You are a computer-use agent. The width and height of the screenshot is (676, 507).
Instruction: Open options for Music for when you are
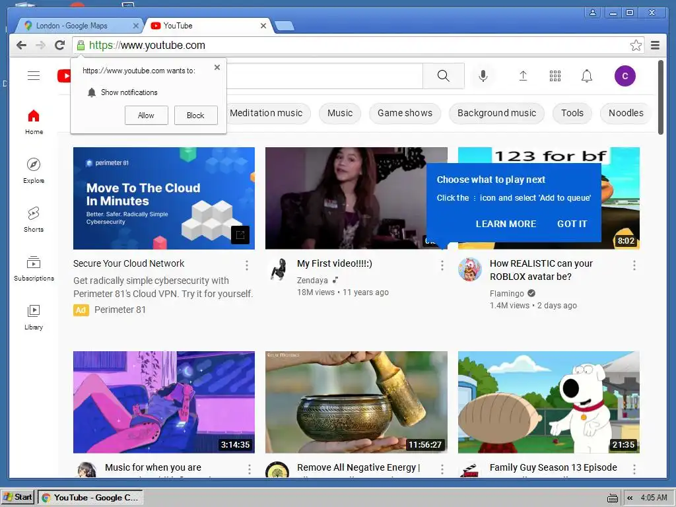(x=249, y=469)
